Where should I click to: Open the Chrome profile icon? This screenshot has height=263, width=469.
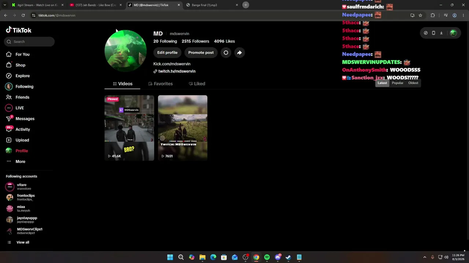[x=455, y=15]
